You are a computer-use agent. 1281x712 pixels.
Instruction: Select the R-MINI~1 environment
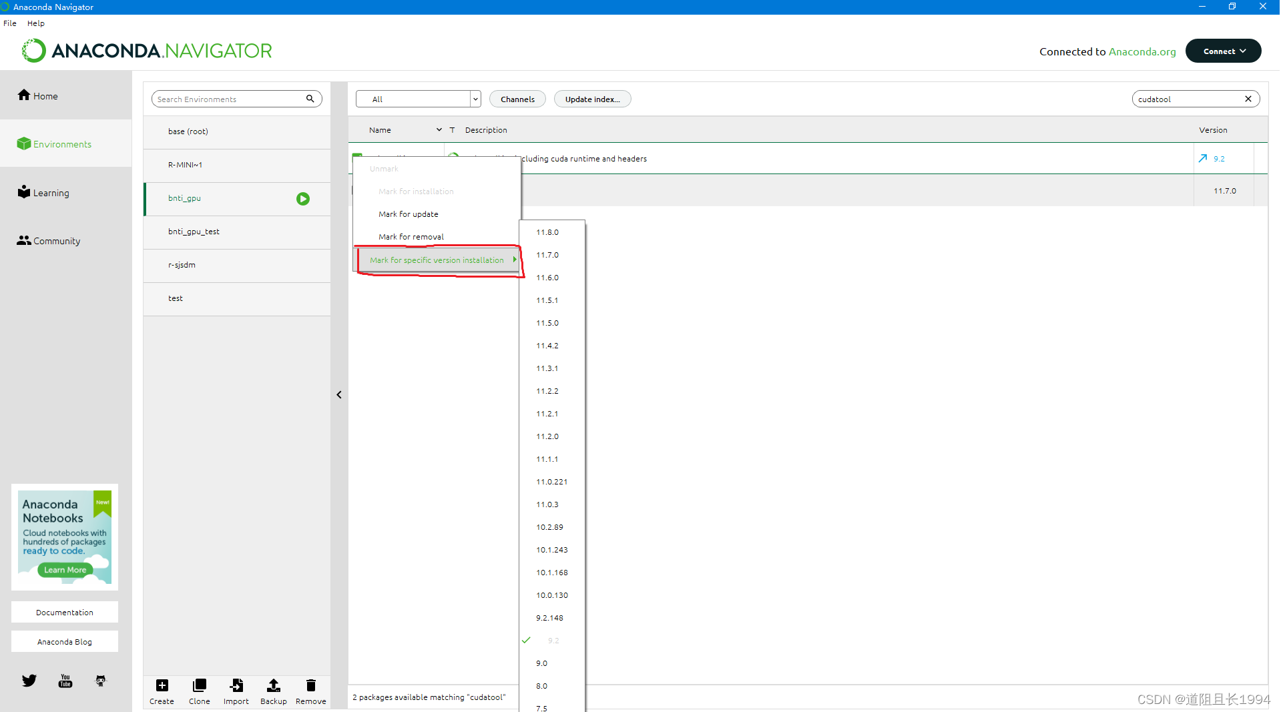coord(237,165)
